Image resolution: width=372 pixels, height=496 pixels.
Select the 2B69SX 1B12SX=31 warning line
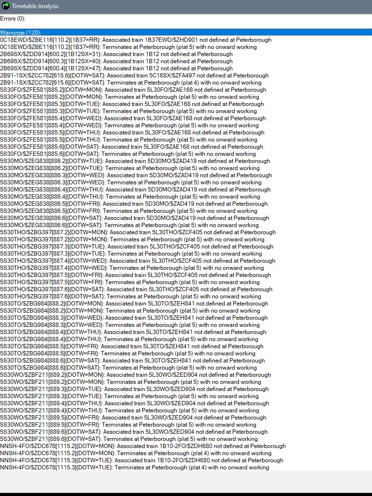coord(117,54)
